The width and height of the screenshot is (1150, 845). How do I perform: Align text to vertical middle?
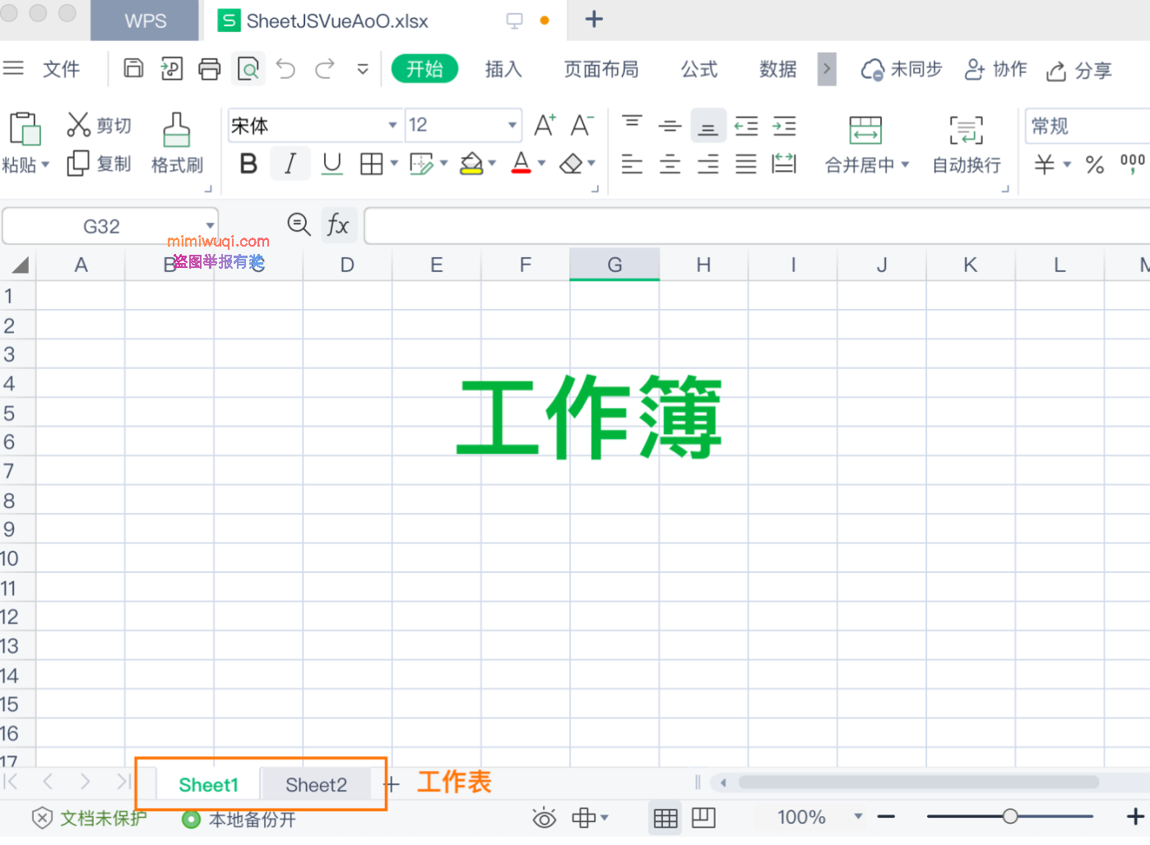pos(670,126)
